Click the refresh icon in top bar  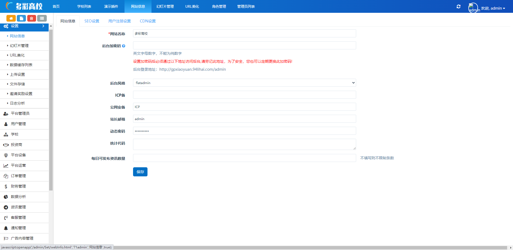point(458,6)
